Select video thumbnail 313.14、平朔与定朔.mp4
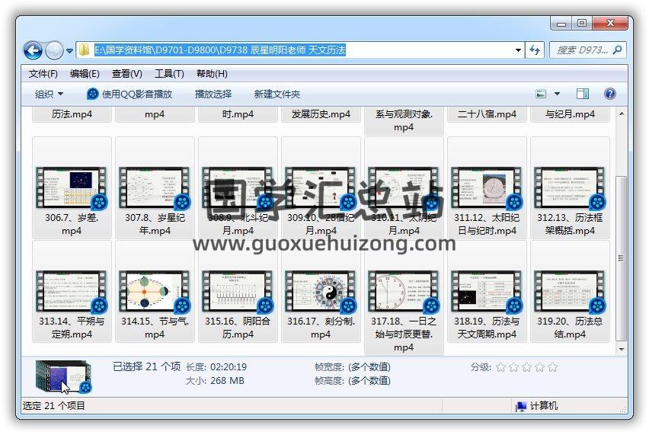The width and height of the screenshot is (649, 435). click(72, 291)
